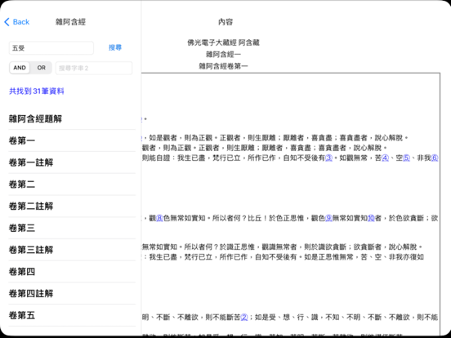Open 卷第一 chapter

[x=72, y=140]
